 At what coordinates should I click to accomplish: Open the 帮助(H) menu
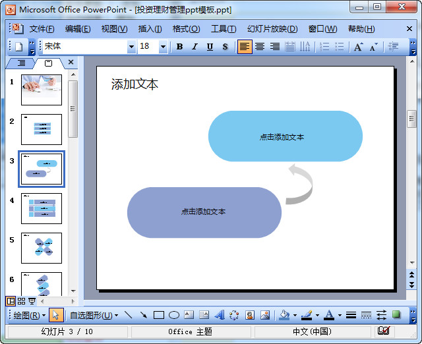(x=361, y=28)
